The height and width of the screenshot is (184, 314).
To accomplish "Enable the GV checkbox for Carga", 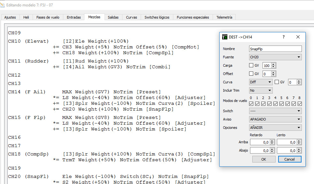I will [x=252, y=65].
